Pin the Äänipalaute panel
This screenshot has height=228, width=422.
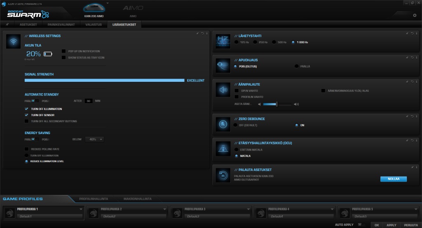(x=407, y=82)
